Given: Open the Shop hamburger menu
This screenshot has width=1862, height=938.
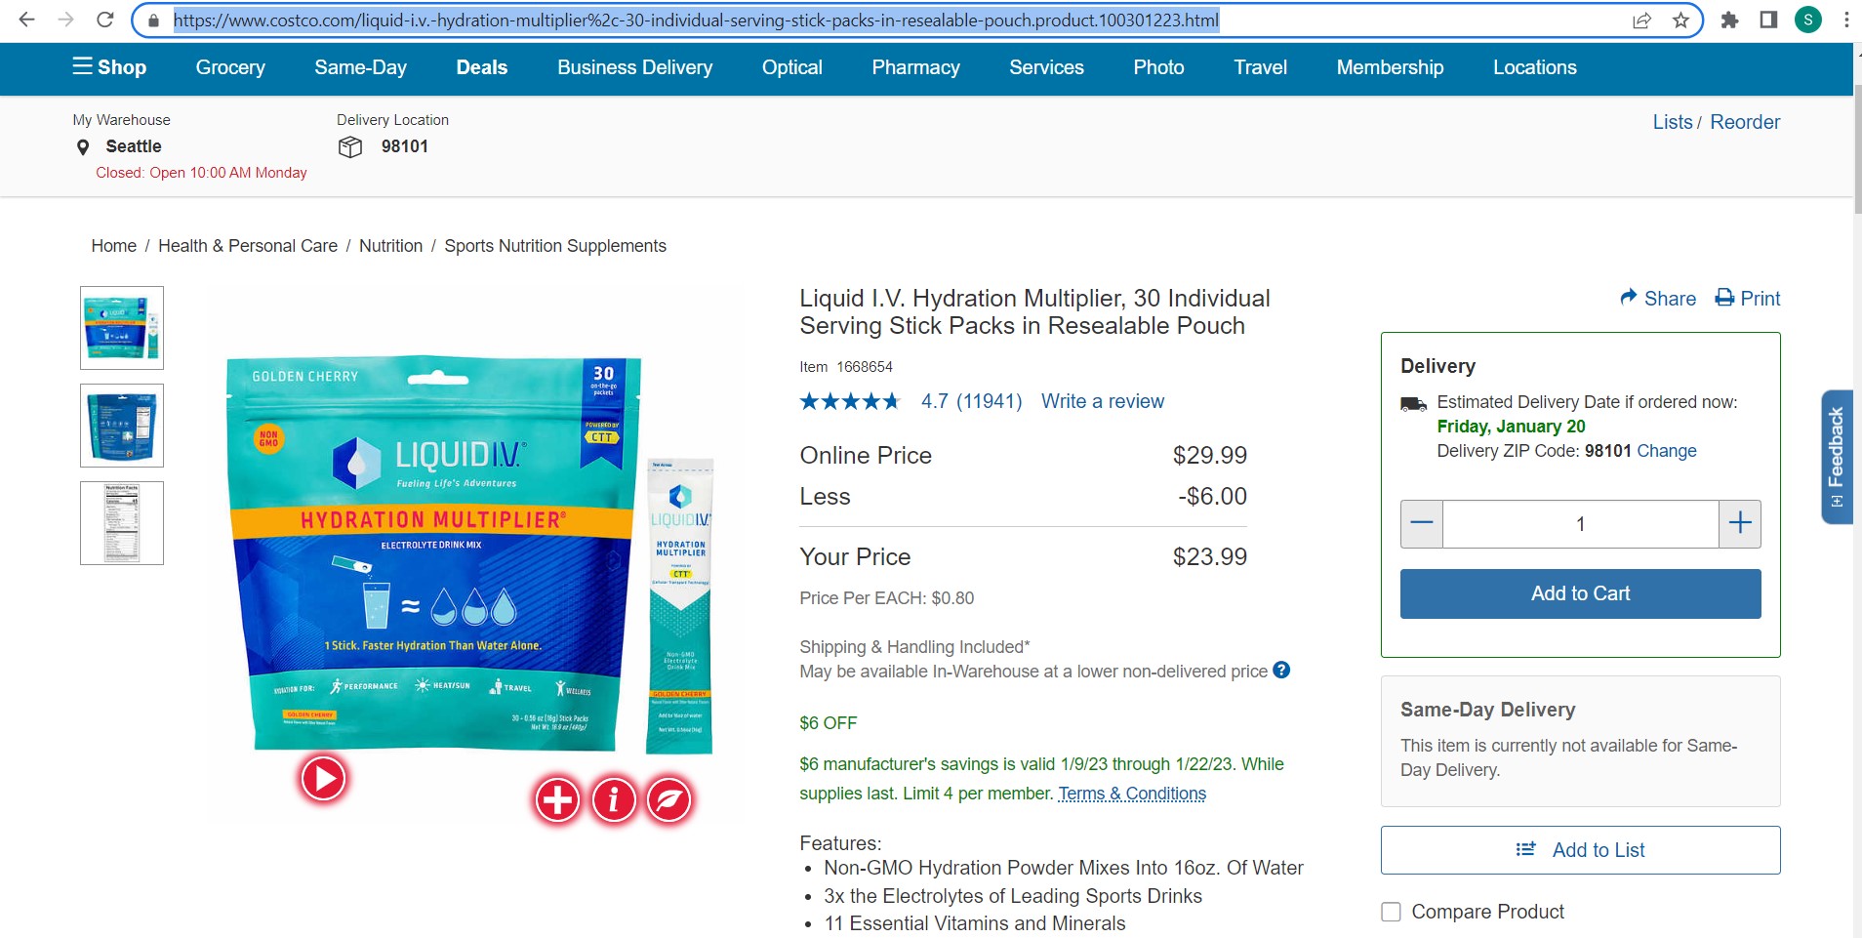Looking at the screenshot, I should (109, 67).
